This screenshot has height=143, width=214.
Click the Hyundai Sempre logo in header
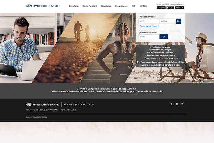[42, 6]
